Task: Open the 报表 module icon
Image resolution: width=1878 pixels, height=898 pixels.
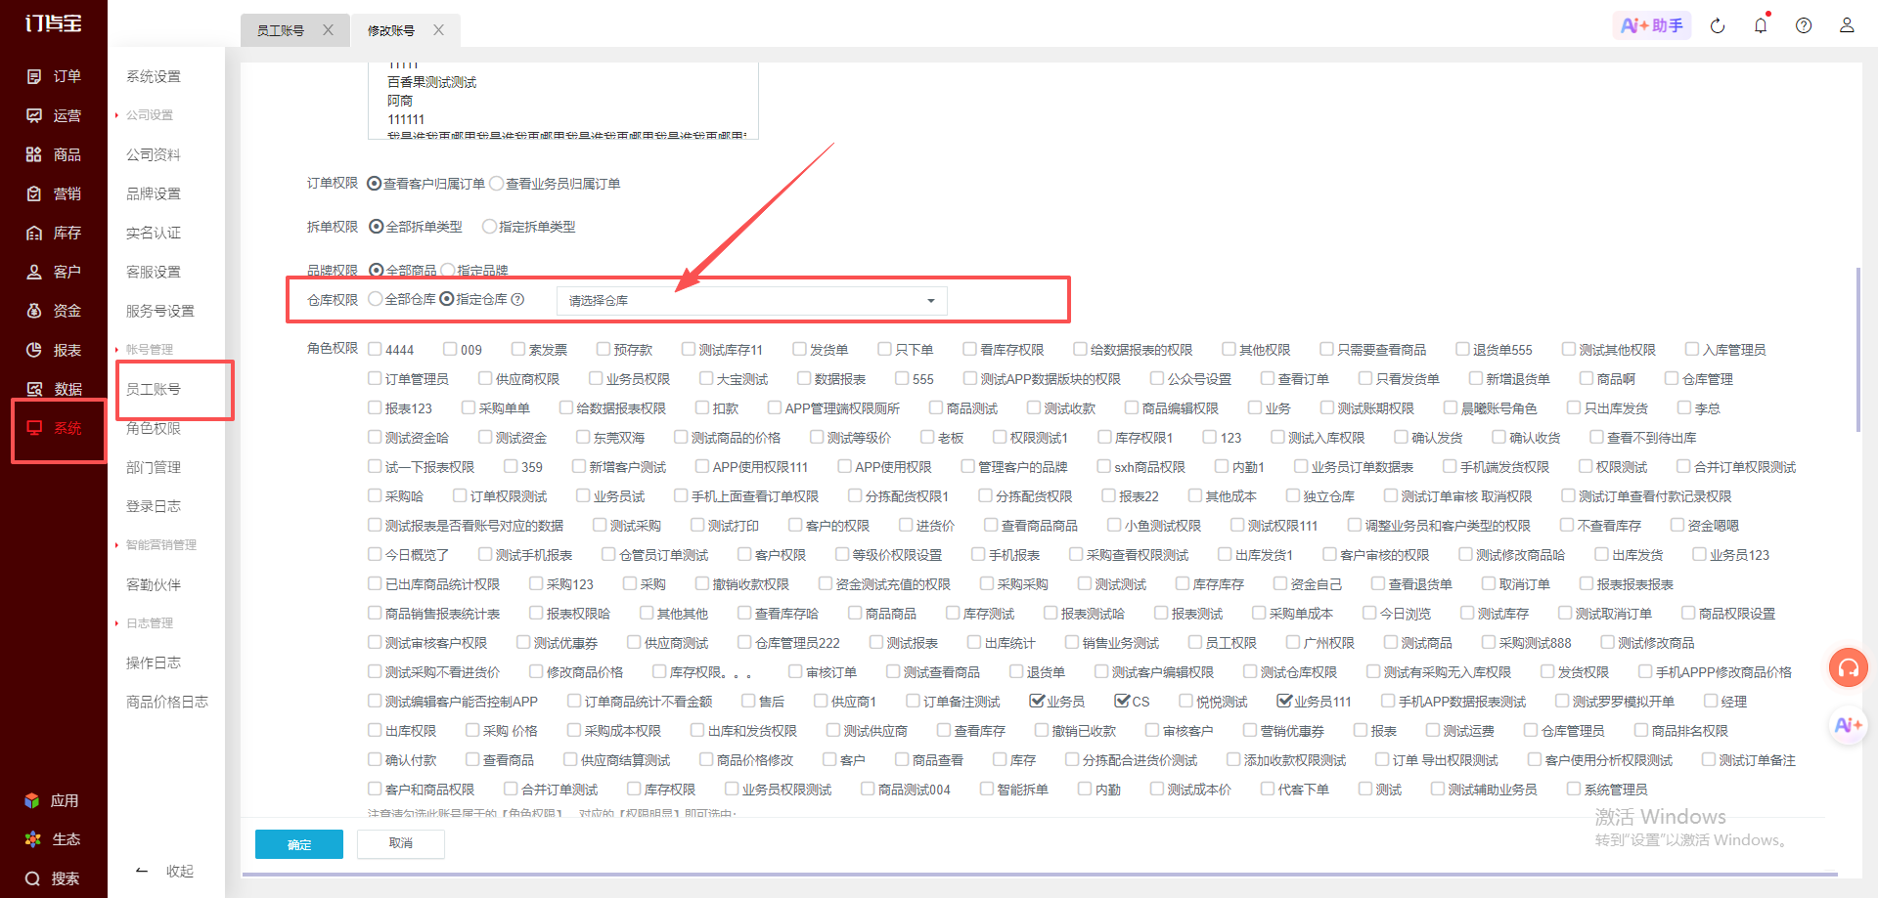Action: [34, 350]
